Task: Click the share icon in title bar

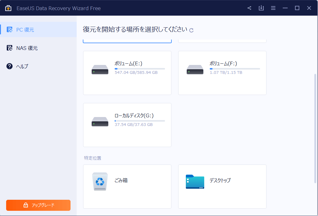Action: (249, 8)
